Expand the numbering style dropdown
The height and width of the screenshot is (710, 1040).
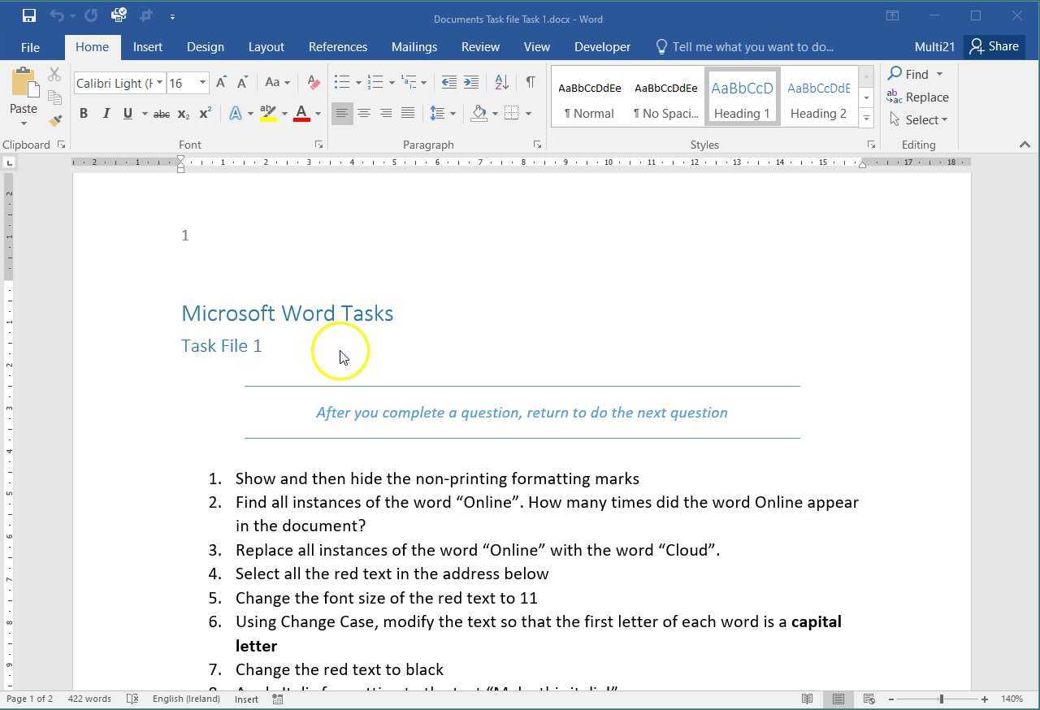coord(392,83)
